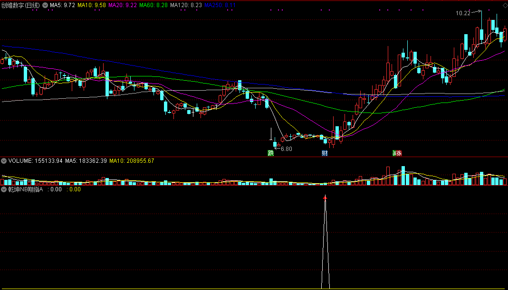508x290 pixels.
Task: Click the 财 financial event marker icon
Action: (325, 153)
